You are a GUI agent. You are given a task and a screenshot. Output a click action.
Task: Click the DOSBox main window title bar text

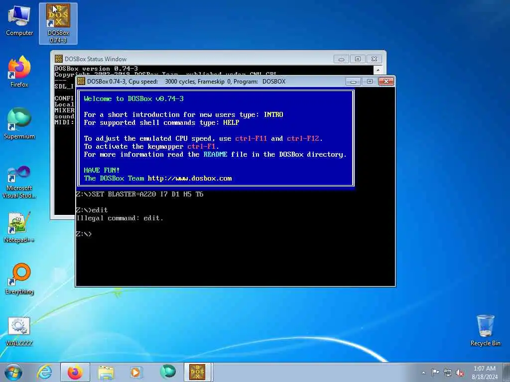pos(186,81)
